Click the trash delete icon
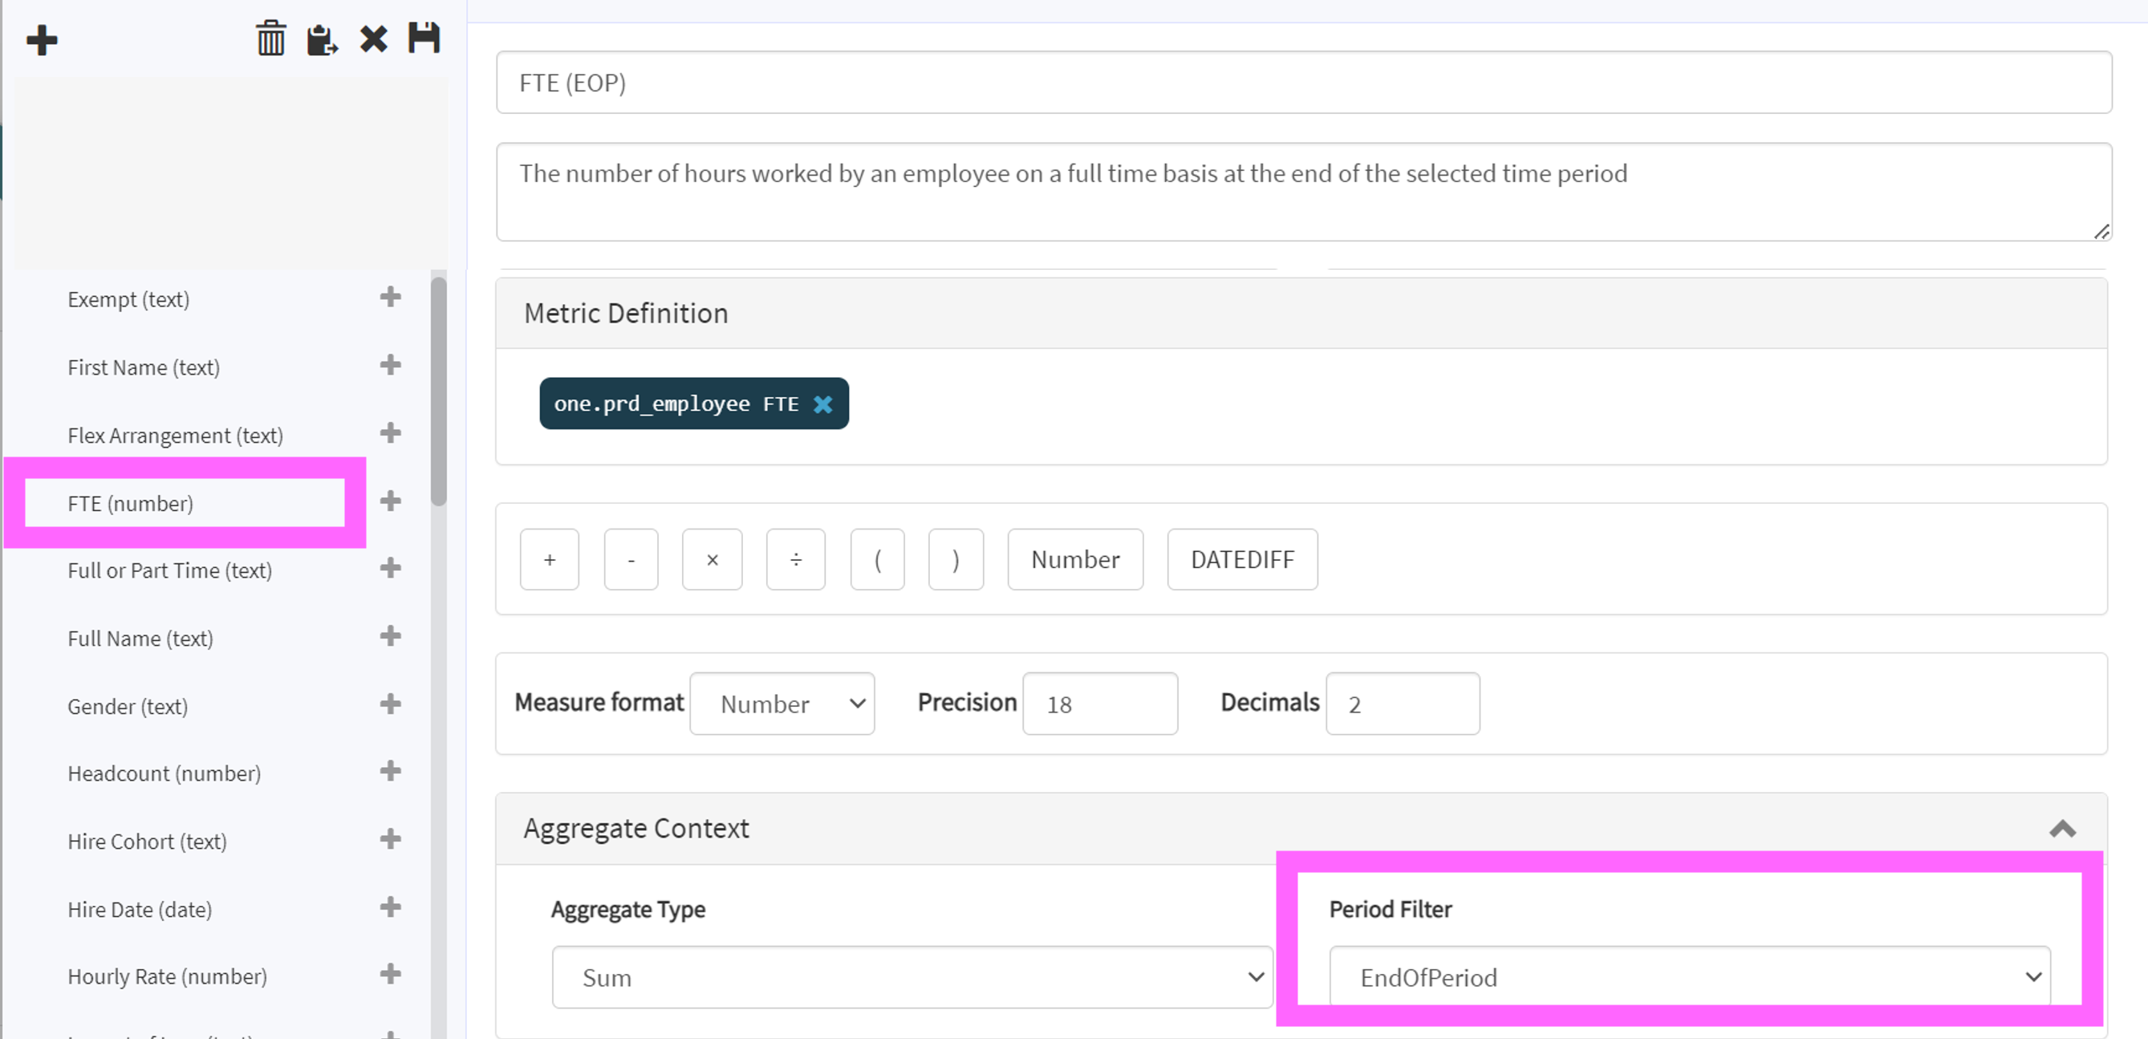Screen dimensions: 2148x1039 [270, 39]
